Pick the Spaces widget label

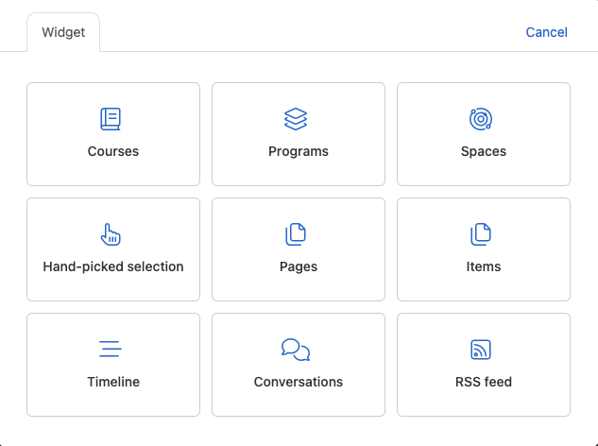click(x=484, y=151)
